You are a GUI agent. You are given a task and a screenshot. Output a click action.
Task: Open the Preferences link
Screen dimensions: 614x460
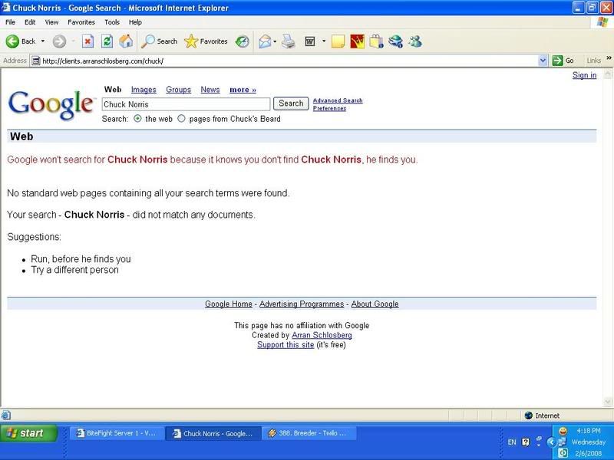point(329,108)
